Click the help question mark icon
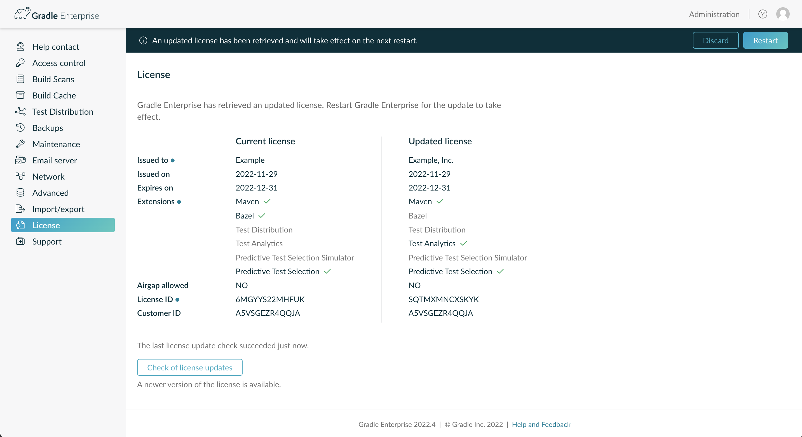This screenshot has width=802, height=437. 763,14
